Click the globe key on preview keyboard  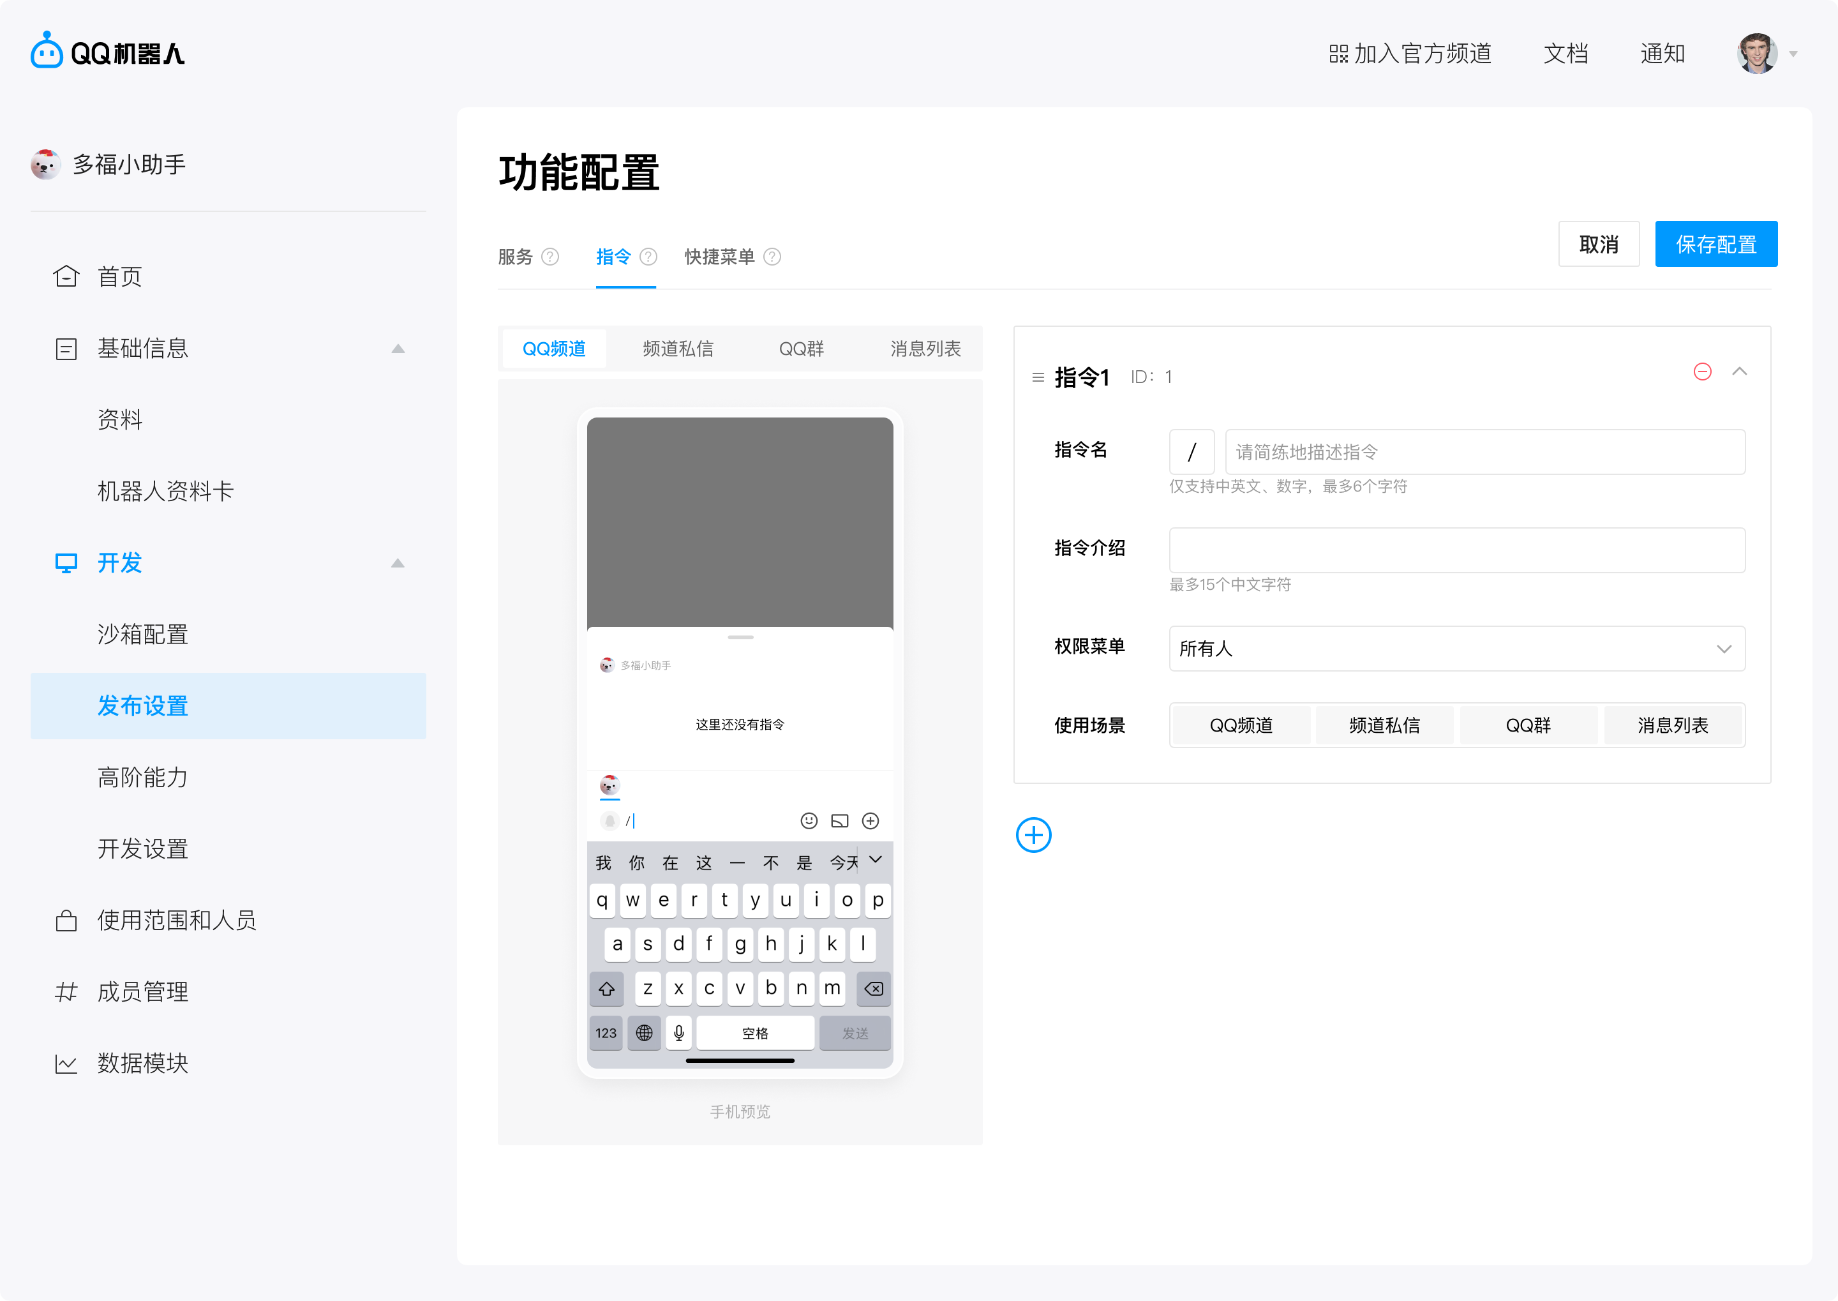644,1033
